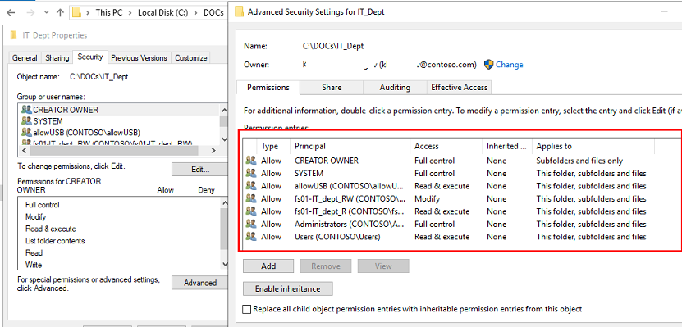Open the Security tab in Properties
The width and height of the screenshot is (682, 327).
click(x=90, y=57)
